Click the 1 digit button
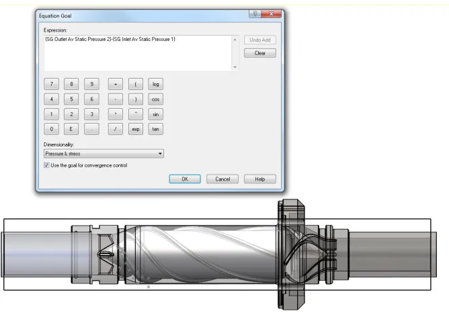The height and width of the screenshot is (321, 449). click(x=52, y=114)
